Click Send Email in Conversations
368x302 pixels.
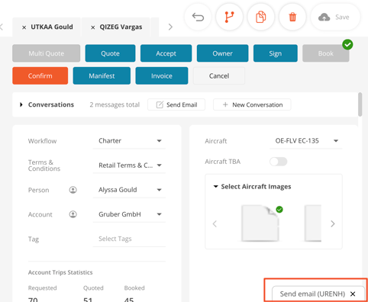(x=176, y=104)
